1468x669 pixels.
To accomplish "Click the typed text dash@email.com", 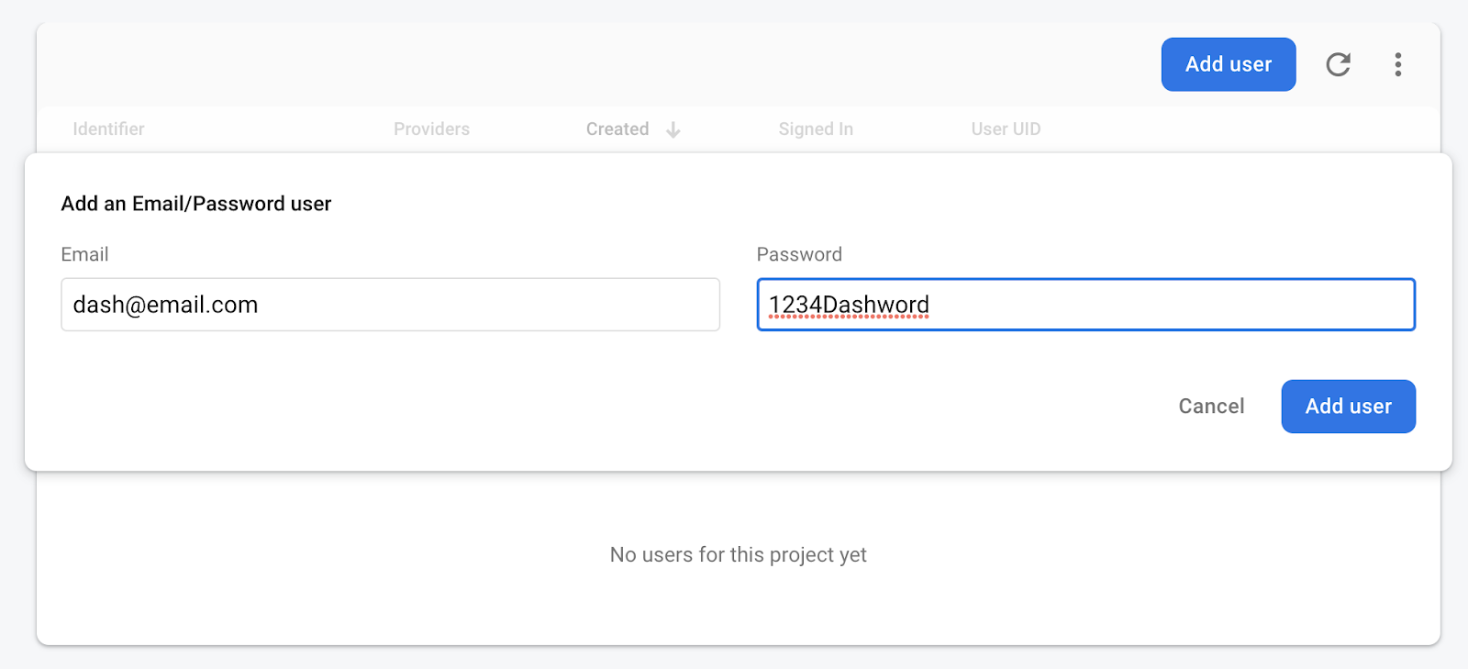I will tap(165, 305).
